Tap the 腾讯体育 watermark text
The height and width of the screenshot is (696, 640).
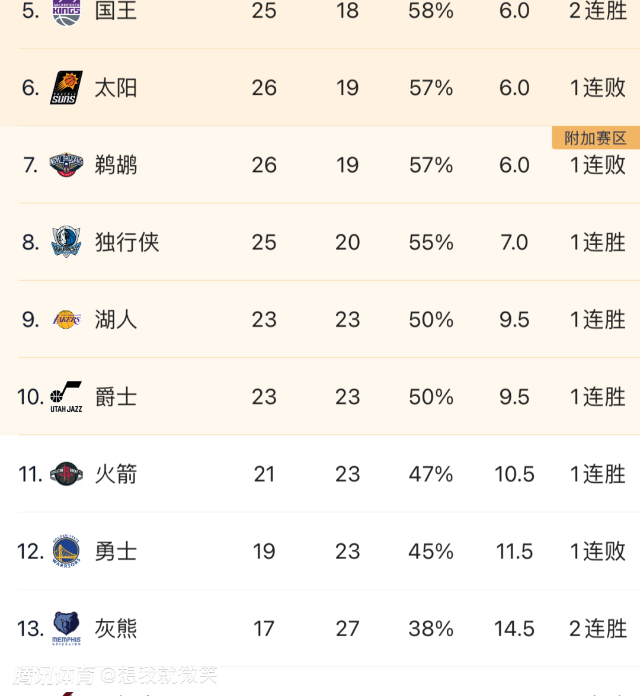click(55, 675)
